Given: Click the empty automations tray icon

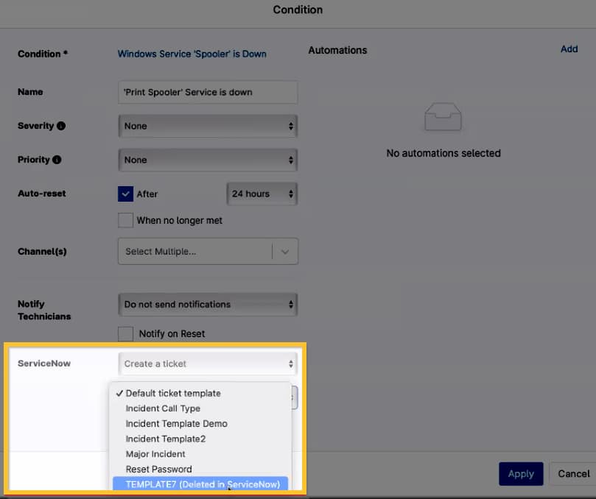Looking at the screenshot, I should pos(442,116).
